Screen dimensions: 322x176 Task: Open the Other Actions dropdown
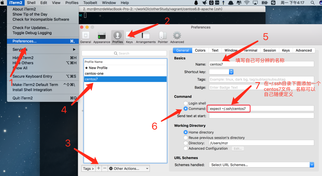[129, 168]
